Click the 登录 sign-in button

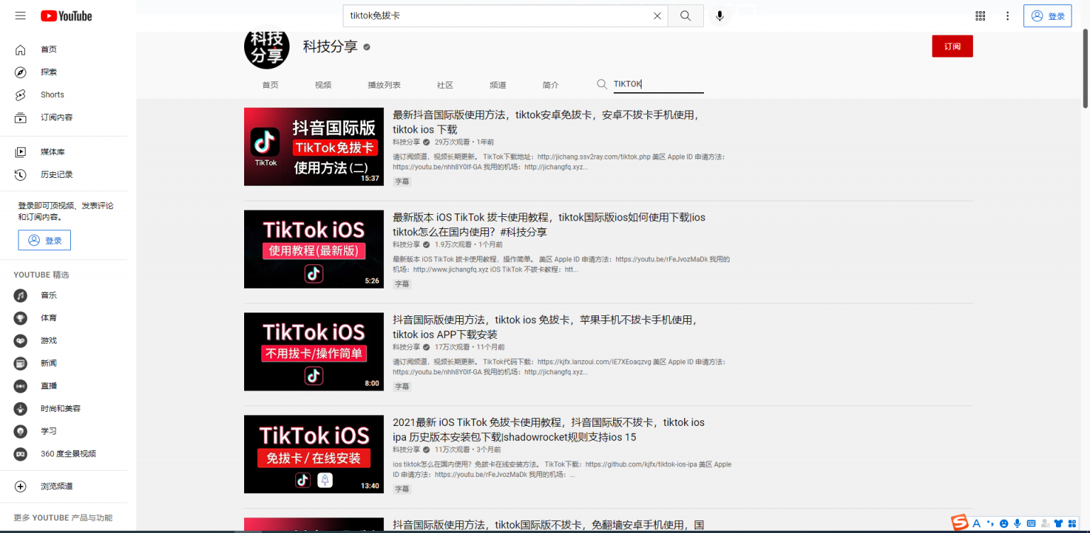tap(1047, 16)
